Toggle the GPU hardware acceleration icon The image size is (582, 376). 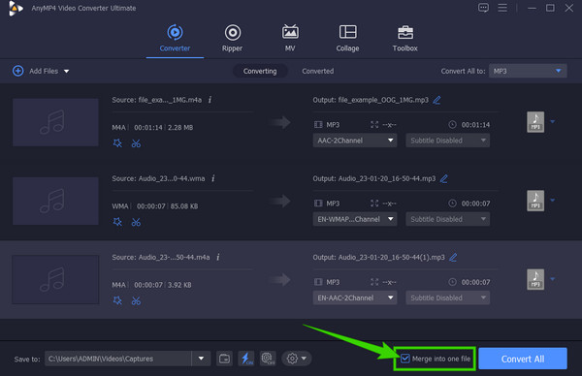pos(268,359)
